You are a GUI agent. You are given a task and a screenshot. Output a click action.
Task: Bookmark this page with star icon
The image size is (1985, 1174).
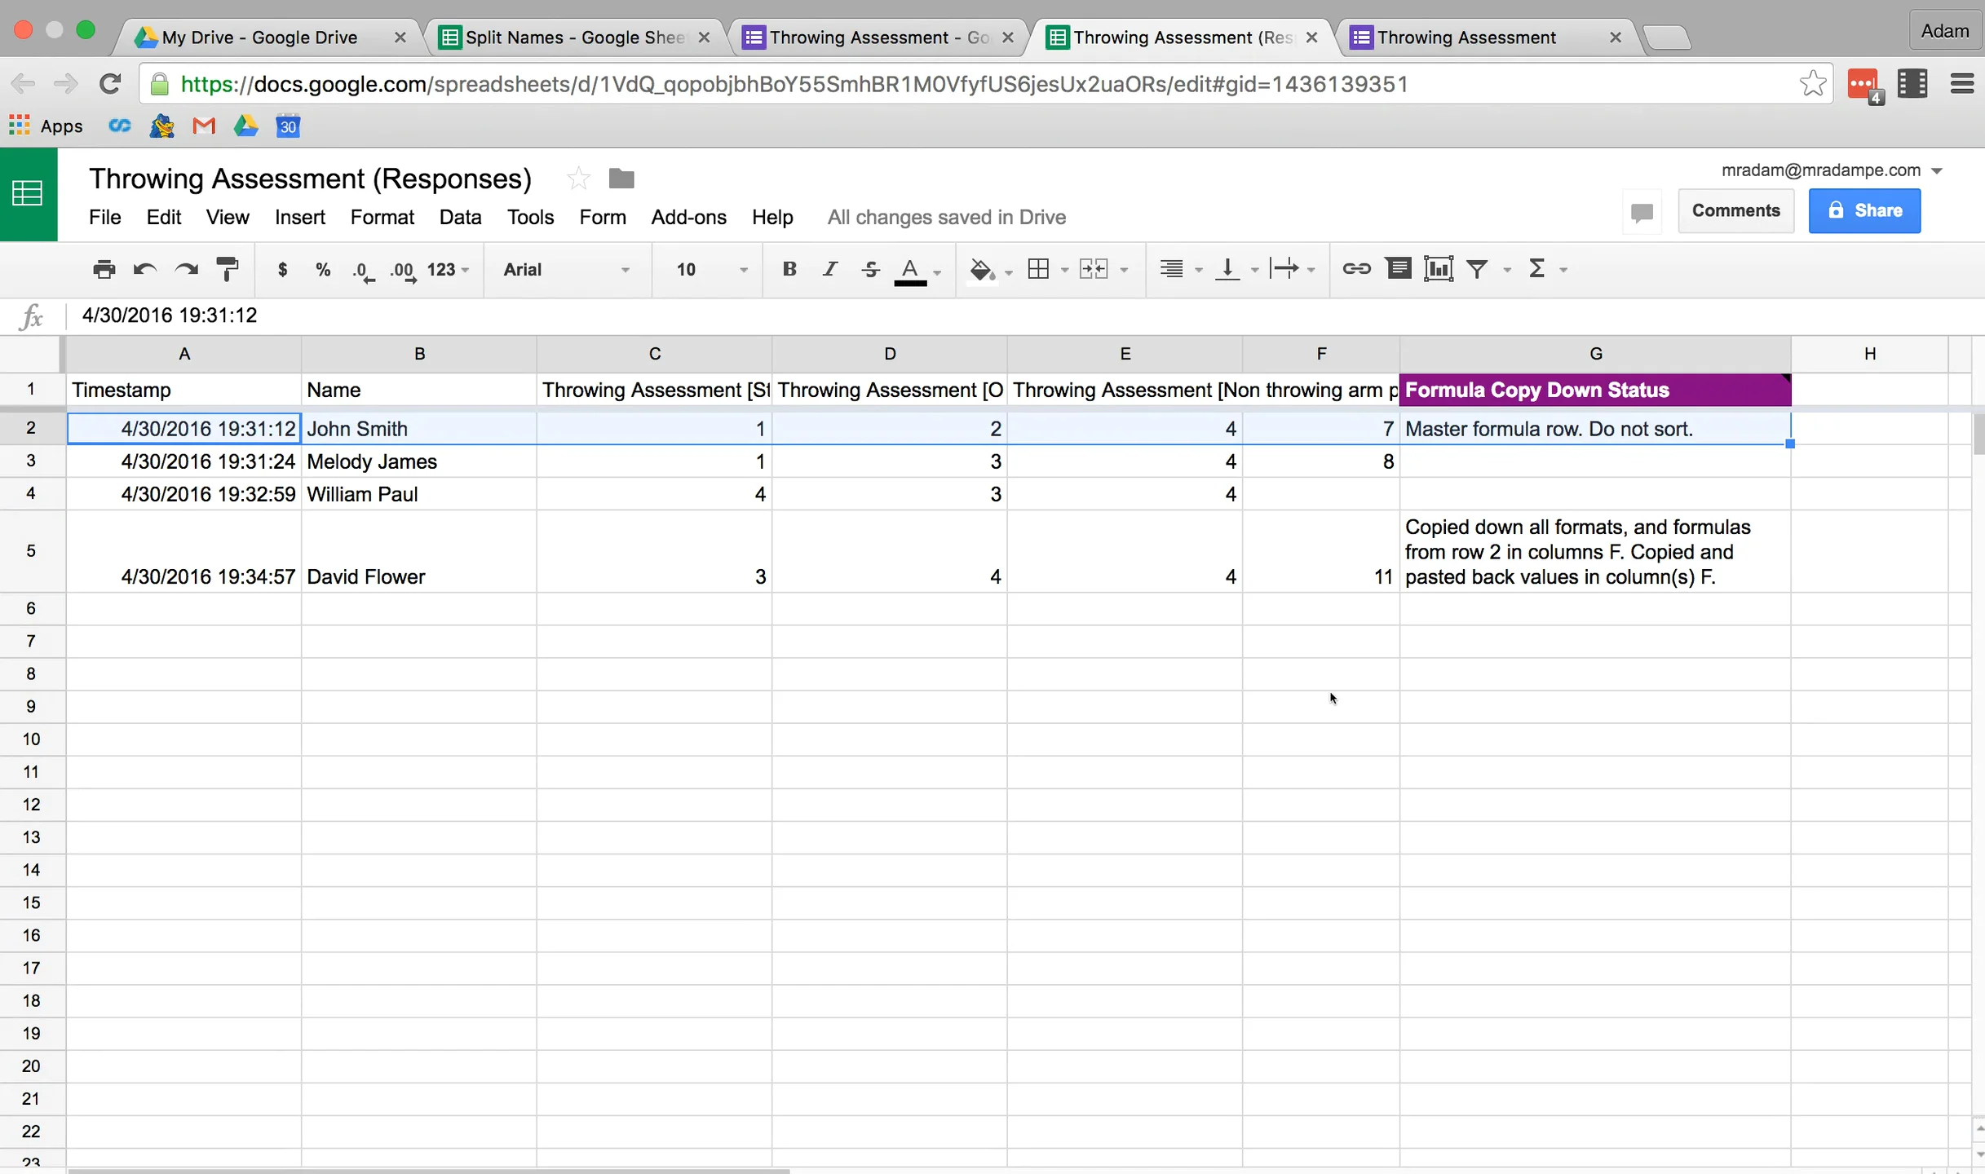point(1812,83)
